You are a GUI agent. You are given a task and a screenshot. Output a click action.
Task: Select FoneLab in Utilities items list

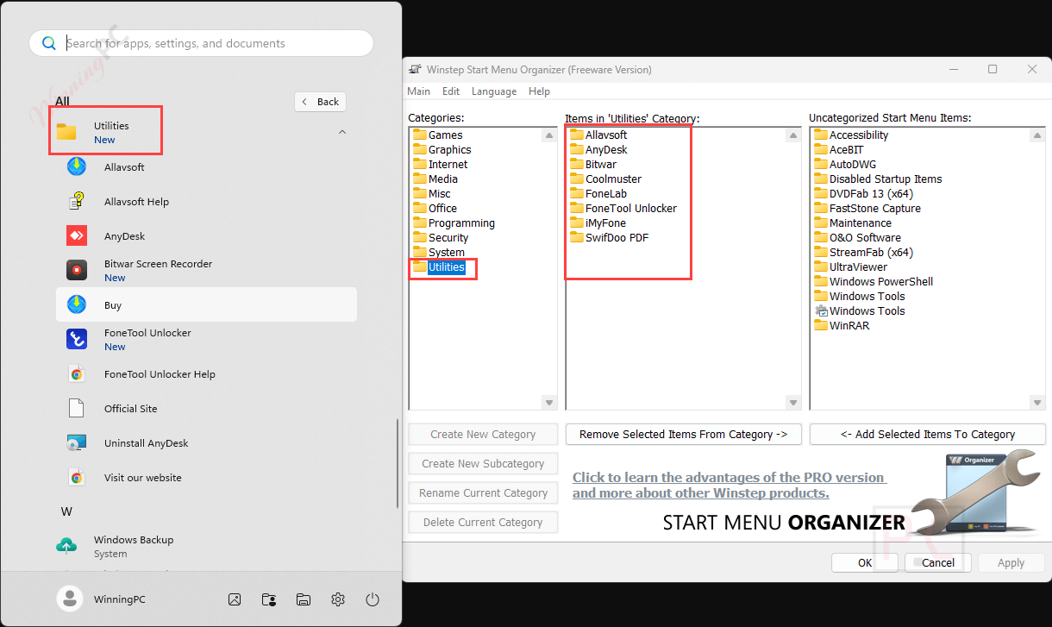(x=598, y=193)
